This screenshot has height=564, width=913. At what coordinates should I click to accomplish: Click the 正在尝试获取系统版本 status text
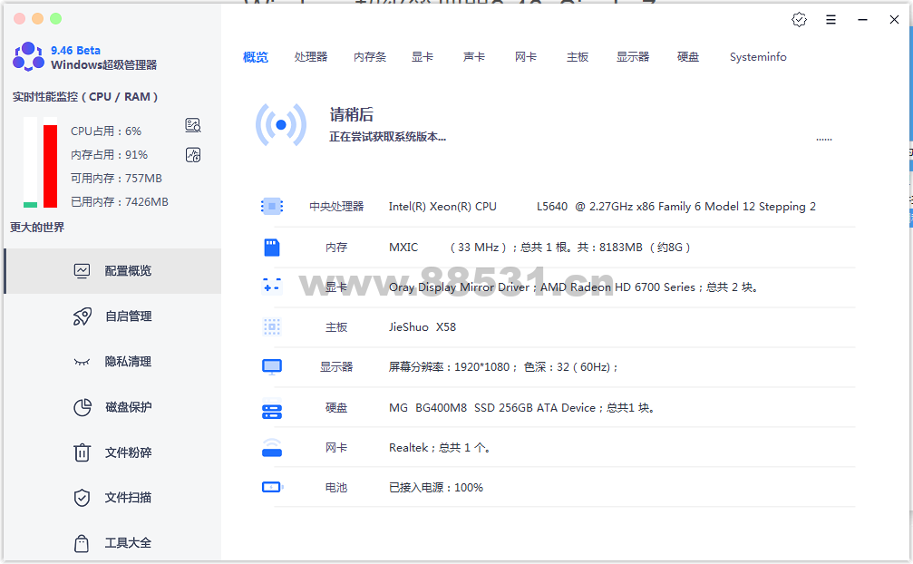tap(388, 137)
